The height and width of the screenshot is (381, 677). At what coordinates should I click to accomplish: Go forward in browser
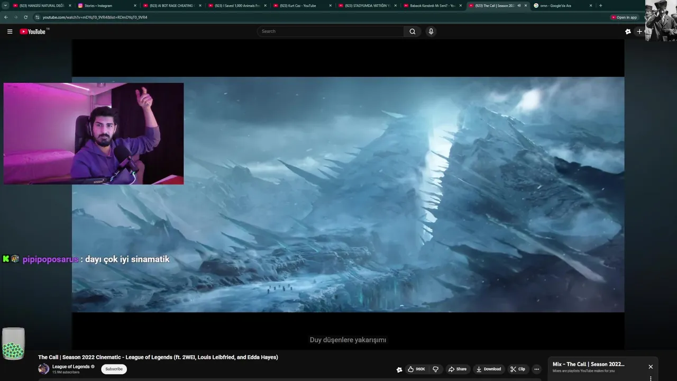coord(15,17)
